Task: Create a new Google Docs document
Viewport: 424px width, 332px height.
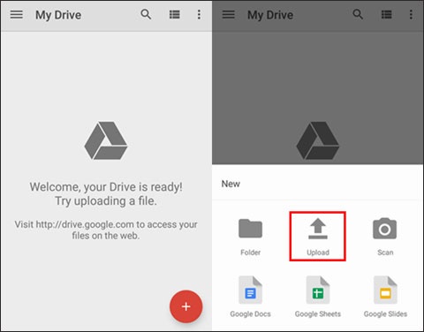Action: point(250,297)
